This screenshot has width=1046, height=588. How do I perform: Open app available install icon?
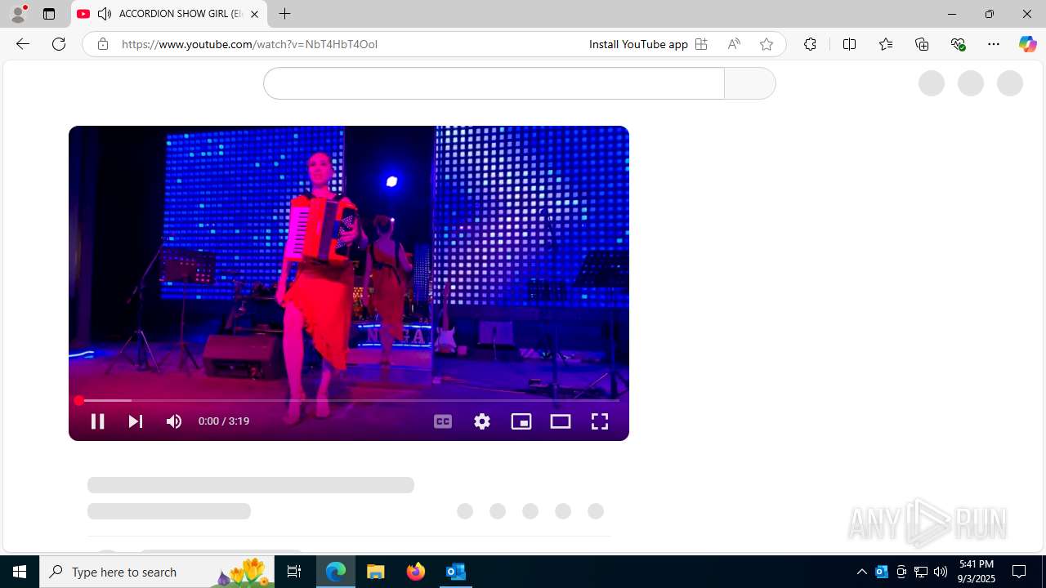click(701, 44)
